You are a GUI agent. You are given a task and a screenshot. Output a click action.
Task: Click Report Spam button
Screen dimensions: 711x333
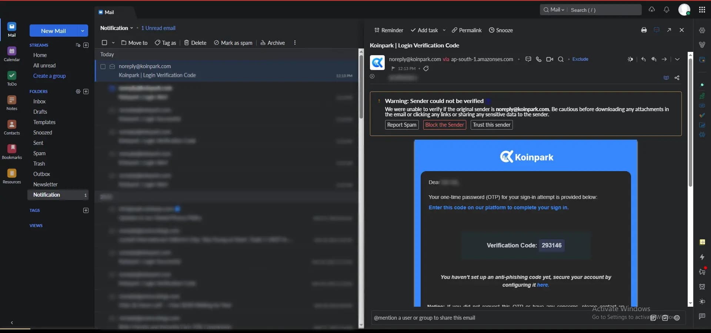[402, 125]
